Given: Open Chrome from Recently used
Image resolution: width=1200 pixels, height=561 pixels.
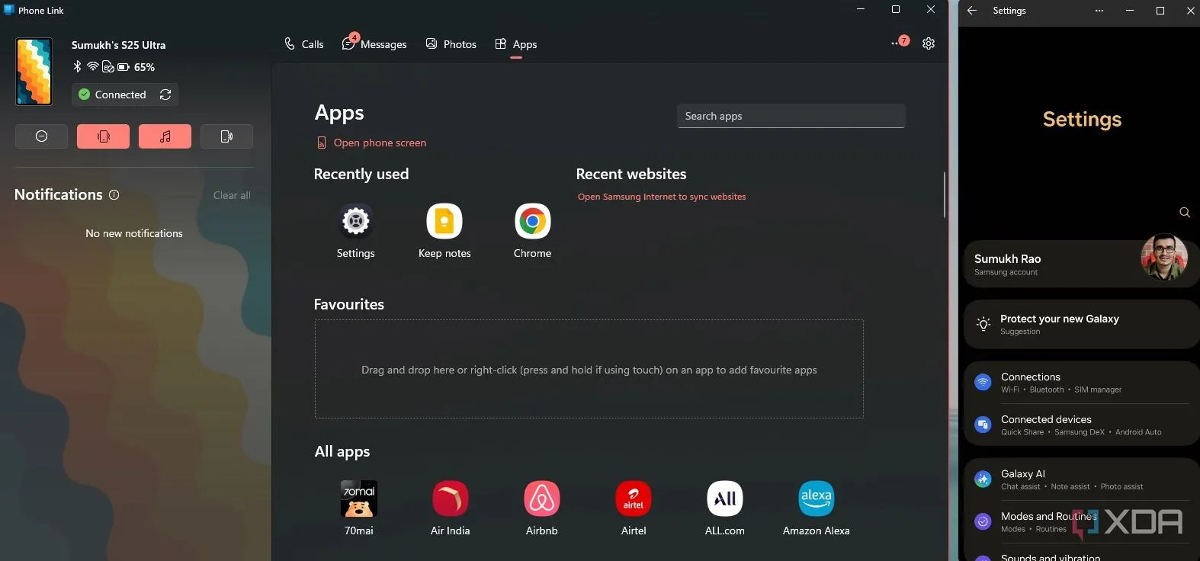Looking at the screenshot, I should point(532,222).
